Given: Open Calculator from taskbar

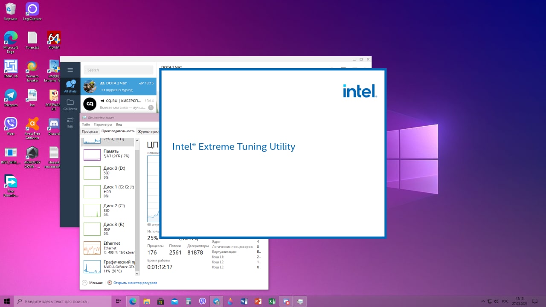Looking at the screenshot, I should coord(188,301).
